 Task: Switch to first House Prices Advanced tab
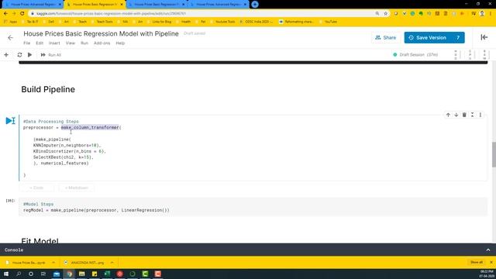(x=33, y=5)
